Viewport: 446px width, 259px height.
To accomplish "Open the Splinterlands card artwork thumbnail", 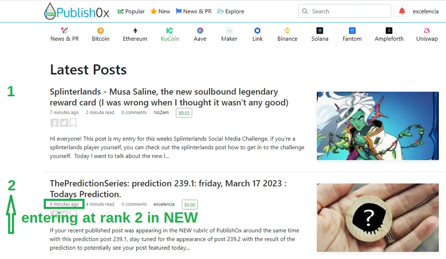I will click(378, 126).
